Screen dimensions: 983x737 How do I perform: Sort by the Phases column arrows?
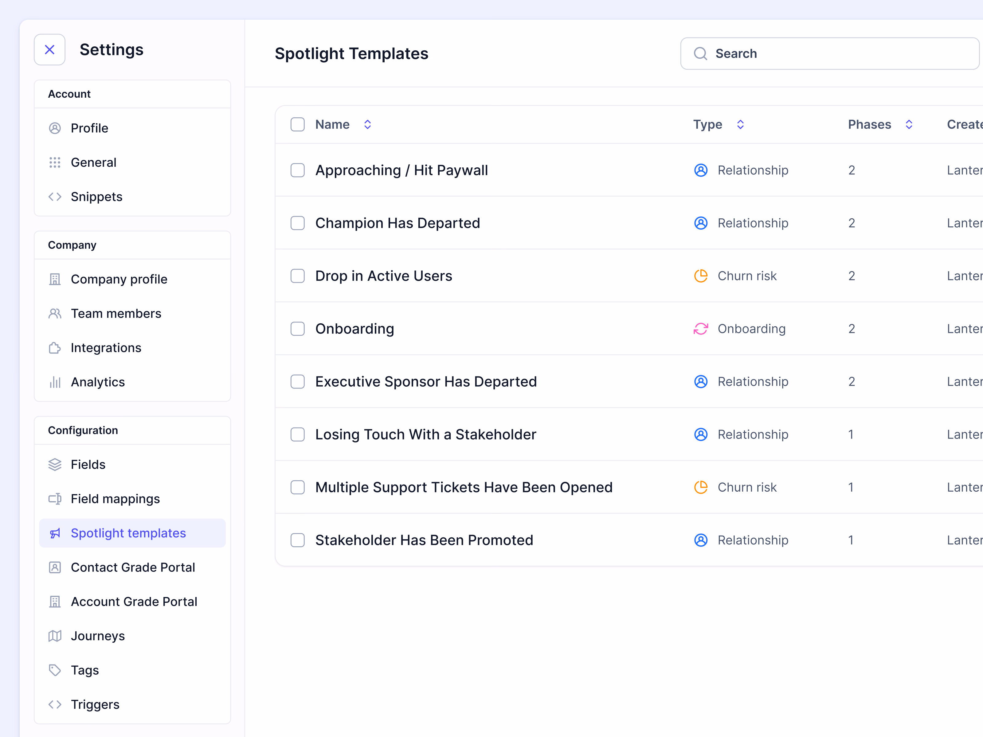(x=909, y=124)
